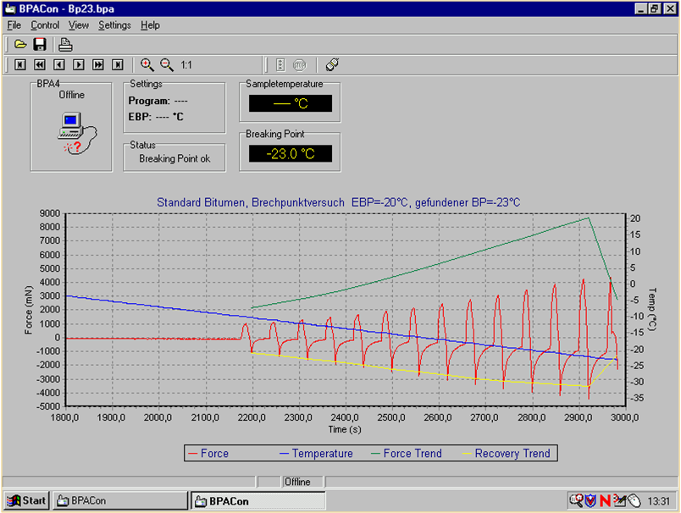Open the Settings menu

(114, 25)
